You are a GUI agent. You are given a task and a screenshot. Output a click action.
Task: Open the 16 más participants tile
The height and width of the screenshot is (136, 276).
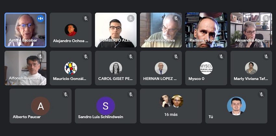pos(171,106)
